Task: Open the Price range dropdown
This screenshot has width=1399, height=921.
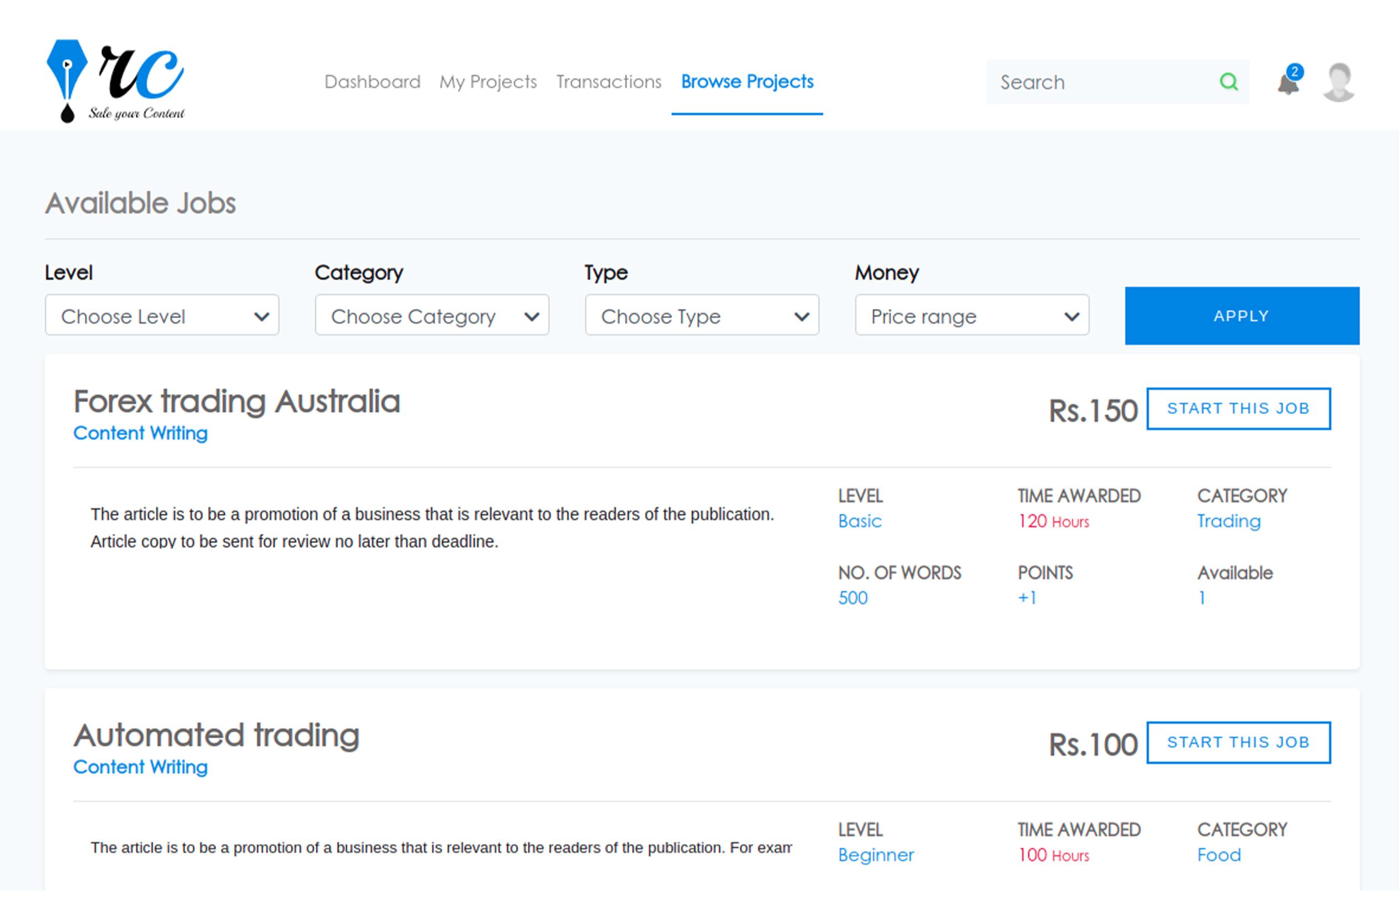Action: pyautogui.click(x=971, y=316)
